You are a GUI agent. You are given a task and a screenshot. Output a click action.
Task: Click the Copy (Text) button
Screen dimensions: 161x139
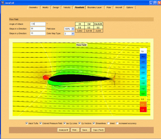coord(98,130)
